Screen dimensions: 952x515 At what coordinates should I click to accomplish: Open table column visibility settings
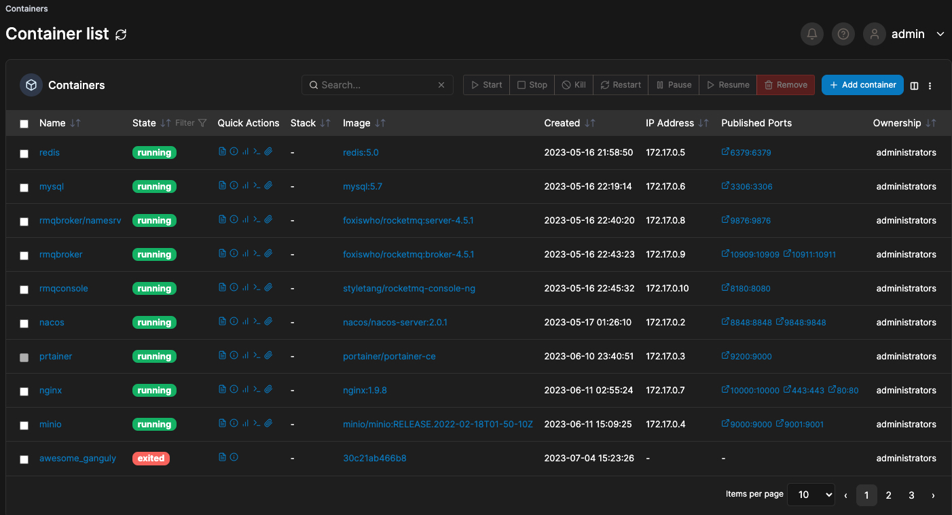pos(914,86)
